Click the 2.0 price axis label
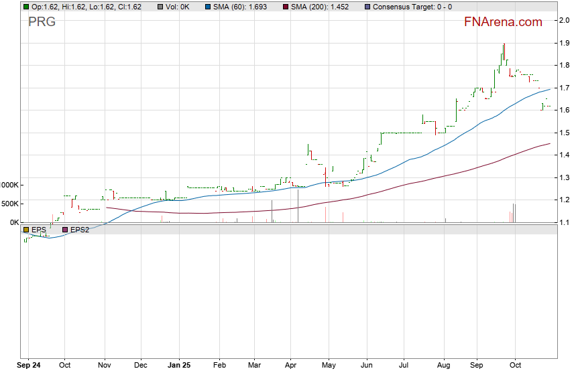This screenshot has height=379, width=576. [565, 21]
